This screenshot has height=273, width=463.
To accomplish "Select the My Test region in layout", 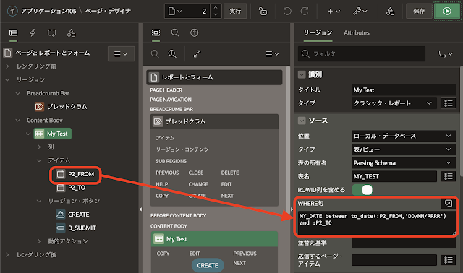I will coord(214,239).
